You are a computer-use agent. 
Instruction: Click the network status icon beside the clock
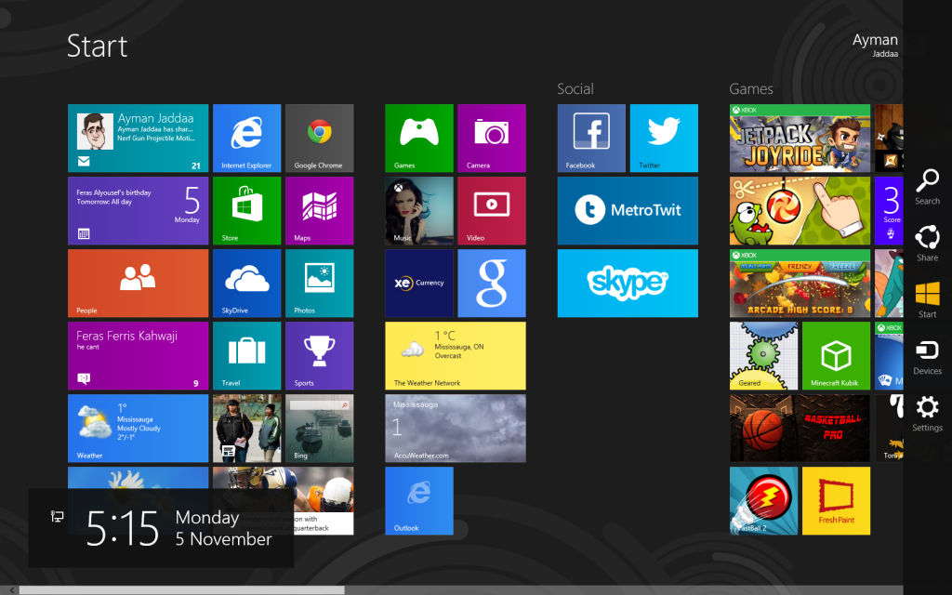point(57,516)
